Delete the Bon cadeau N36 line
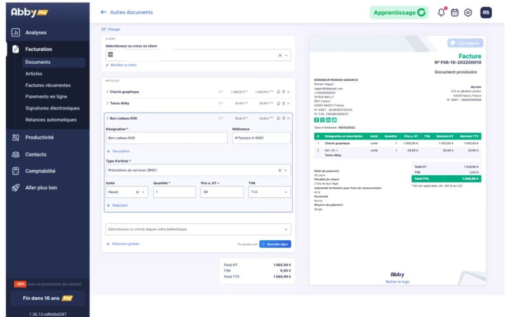This screenshot has height=317, width=518. 283,118
